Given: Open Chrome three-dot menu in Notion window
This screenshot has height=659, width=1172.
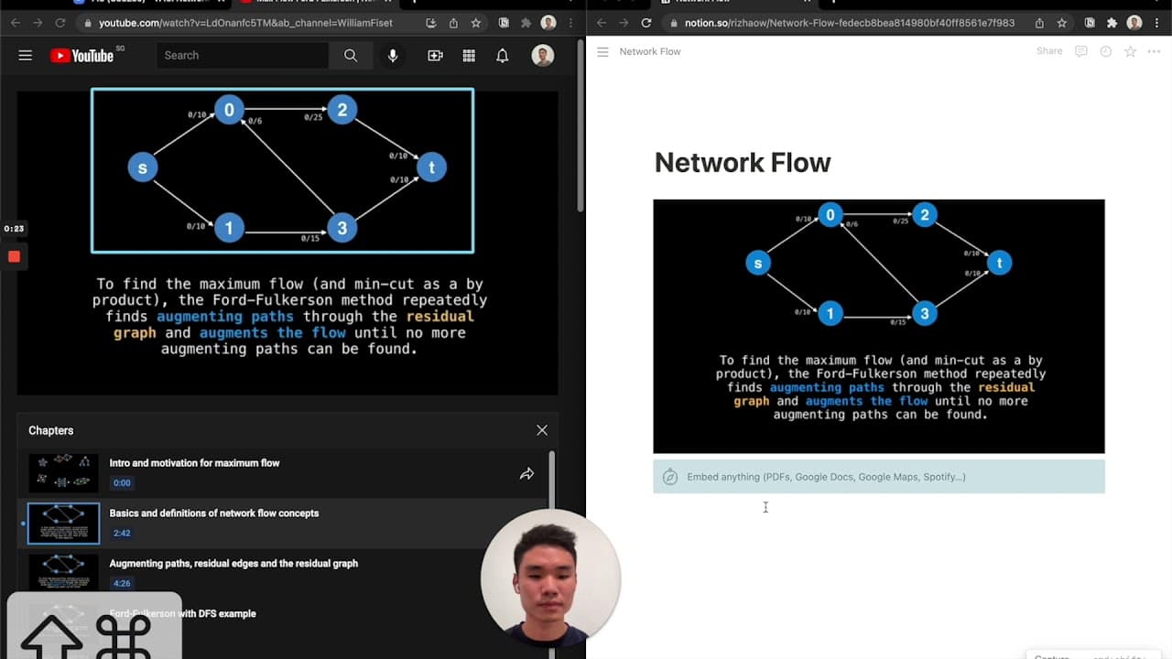Looking at the screenshot, I should pyautogui.click(x=1157, y=23).
